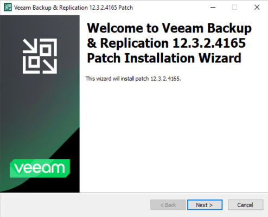Viewport: 268px width, 217px height.
Task: Click the window title text in the title bar
Action: coord(73,8)
